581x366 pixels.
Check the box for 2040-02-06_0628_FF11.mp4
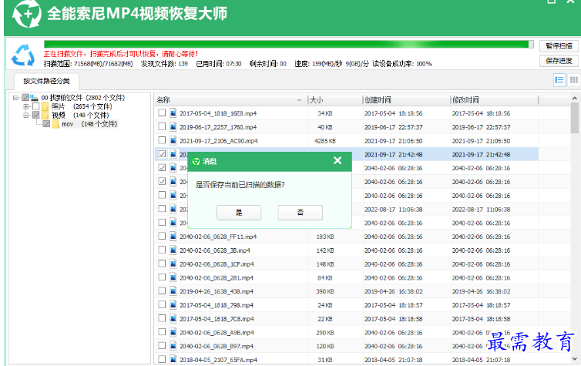(x=162, y=236)
